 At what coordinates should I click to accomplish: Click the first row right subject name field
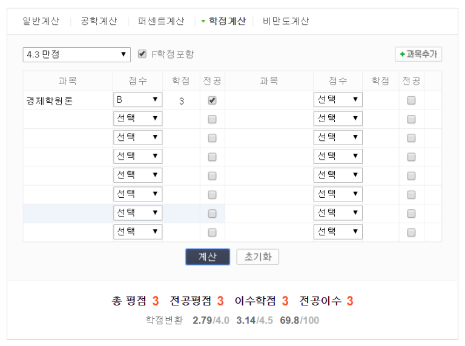point(269,100)
